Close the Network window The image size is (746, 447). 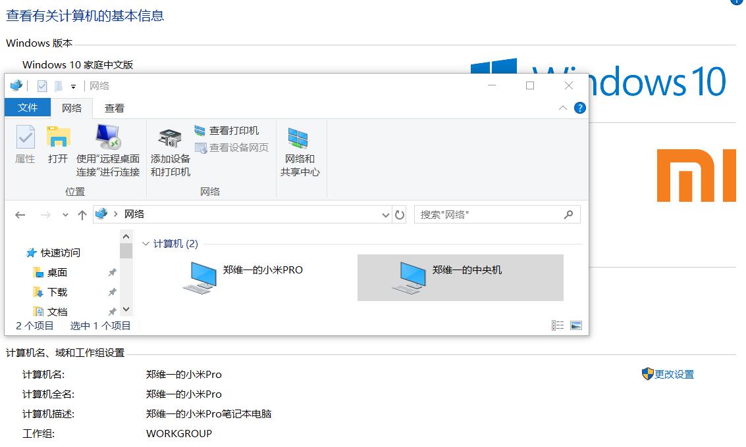[x=568, y=85]
